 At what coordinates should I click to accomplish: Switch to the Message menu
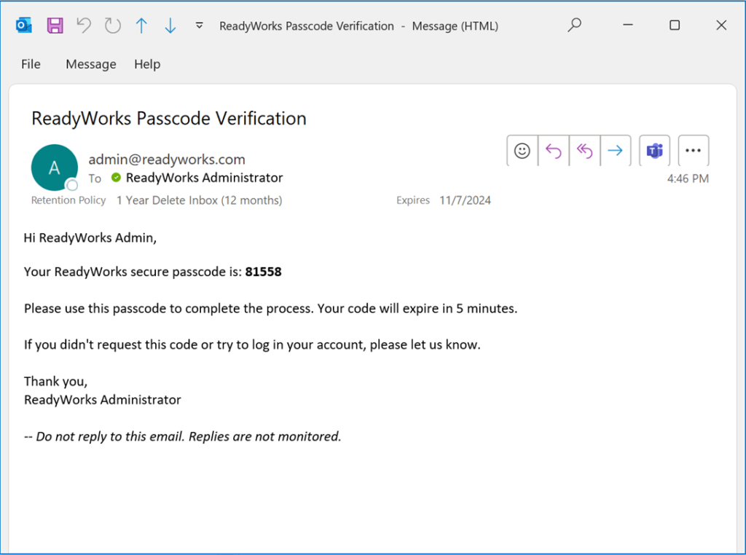(90, 64)
